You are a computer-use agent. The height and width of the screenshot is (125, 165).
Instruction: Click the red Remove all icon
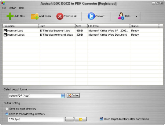(60, 16)
